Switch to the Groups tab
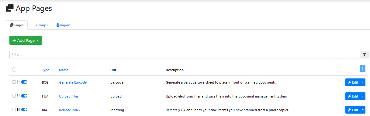 tap(40, 25)
